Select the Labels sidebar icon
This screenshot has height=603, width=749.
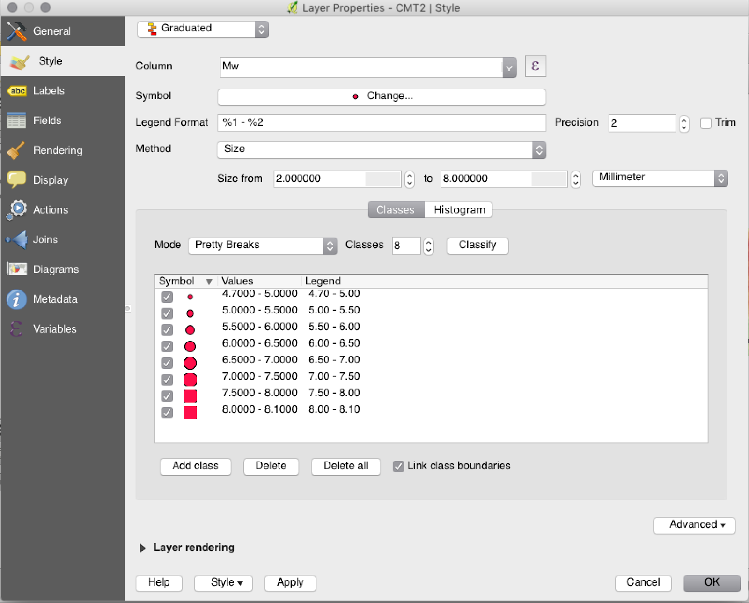[17, 90]
